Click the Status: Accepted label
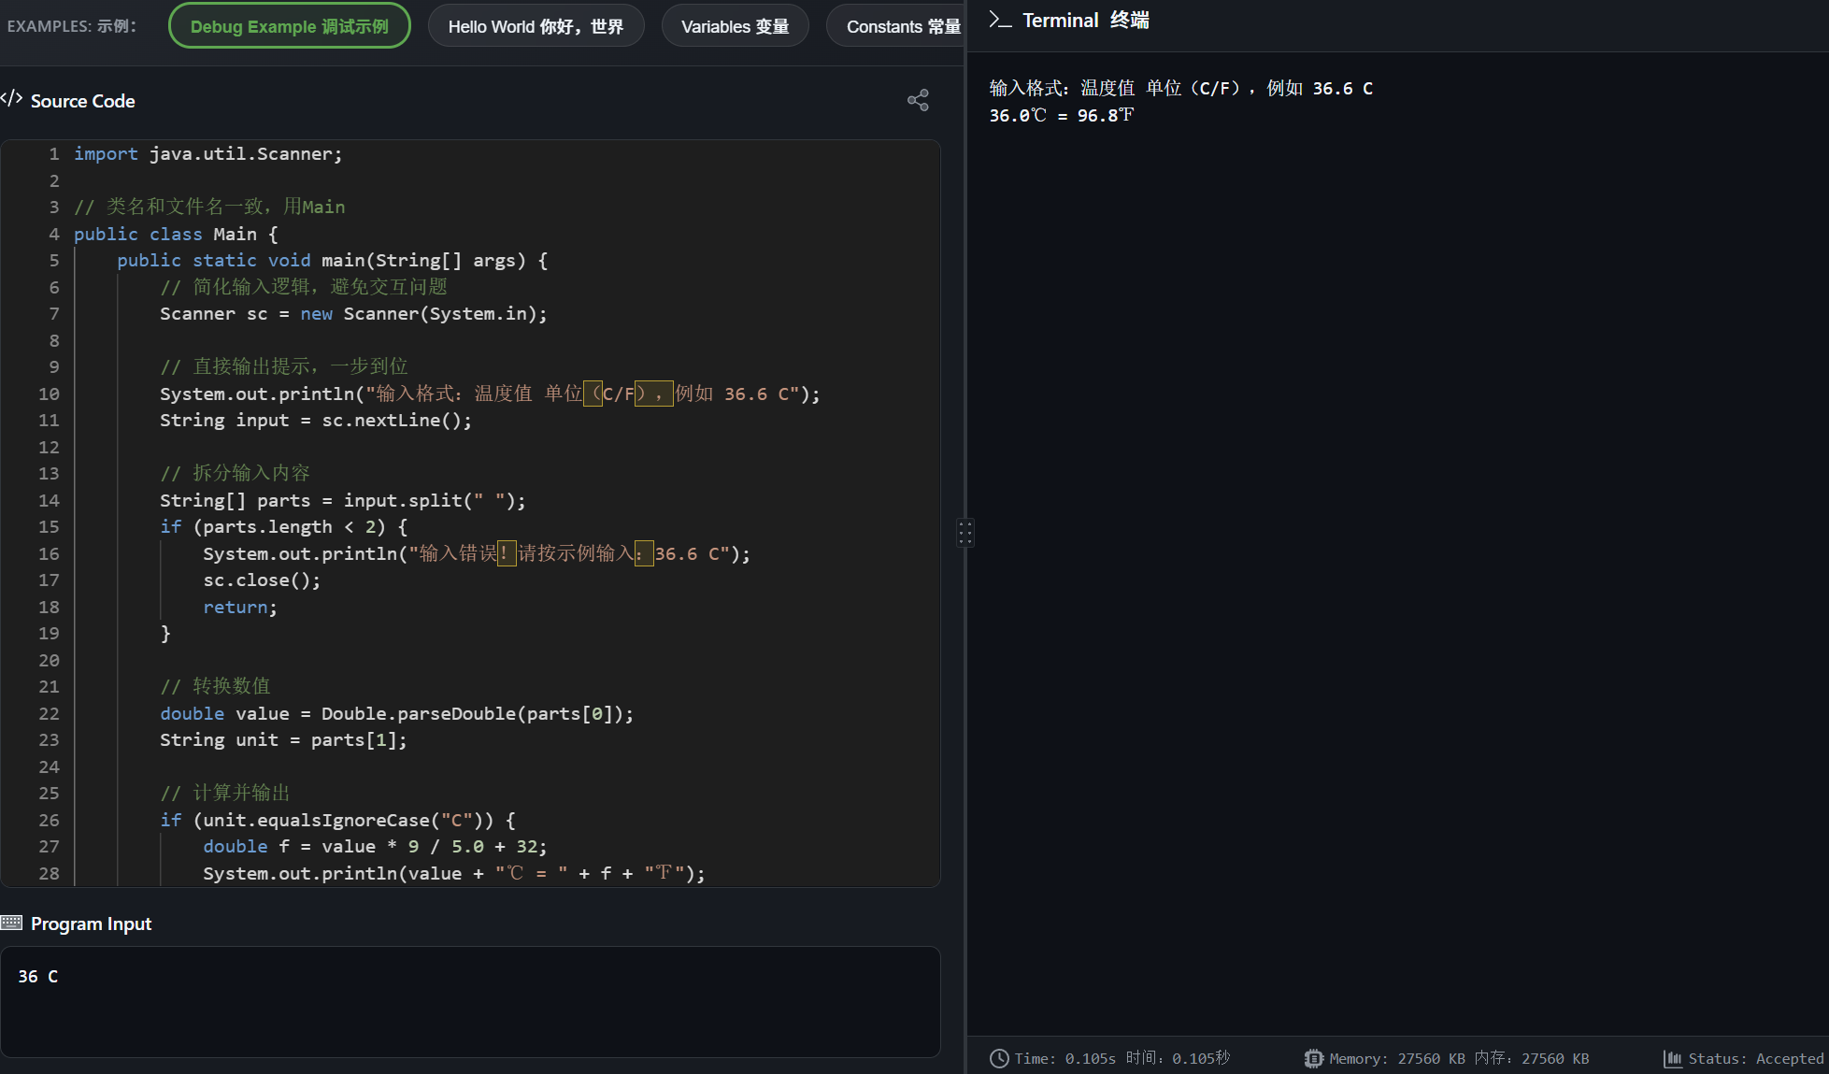The width and height of the screenshot is (1829, 1074). coord(1755,1058)
